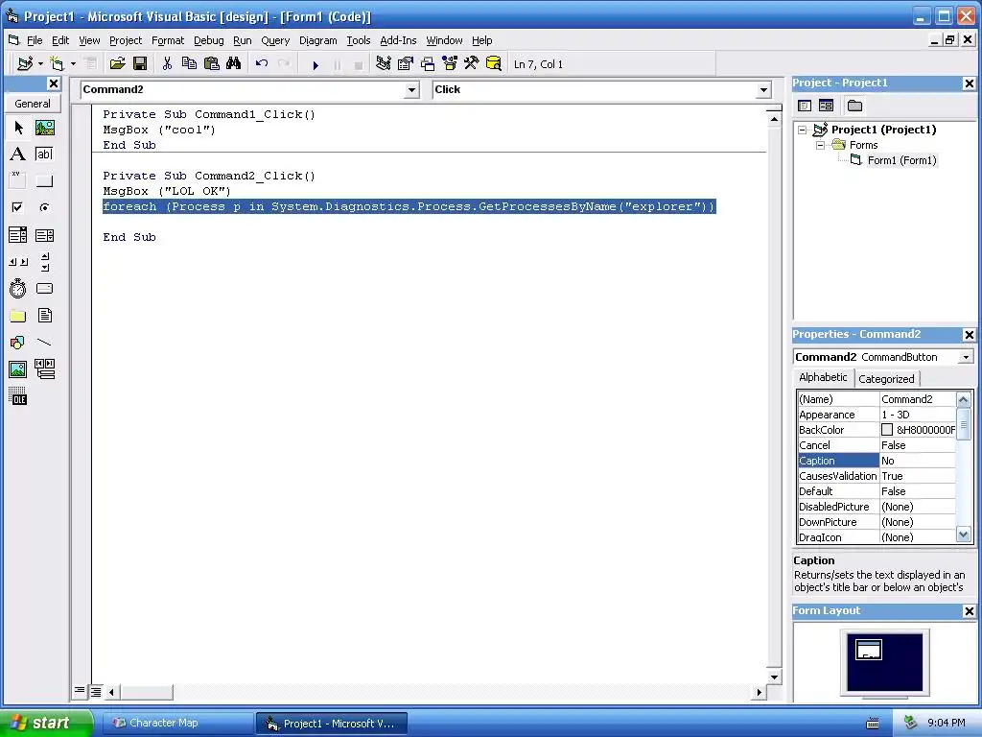Select the Data control tool
This screenshot has height=737, width=982.
tap(44, 369)
